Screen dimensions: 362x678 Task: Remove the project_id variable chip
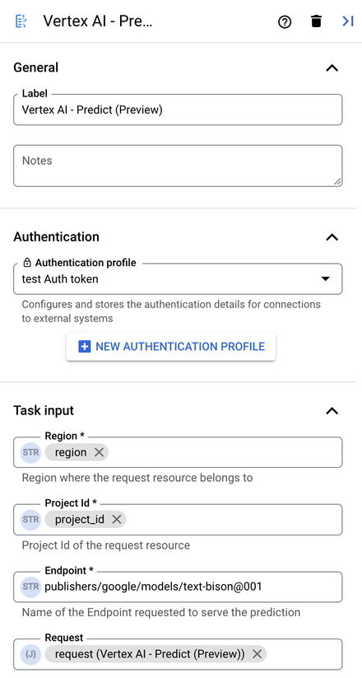116,519
